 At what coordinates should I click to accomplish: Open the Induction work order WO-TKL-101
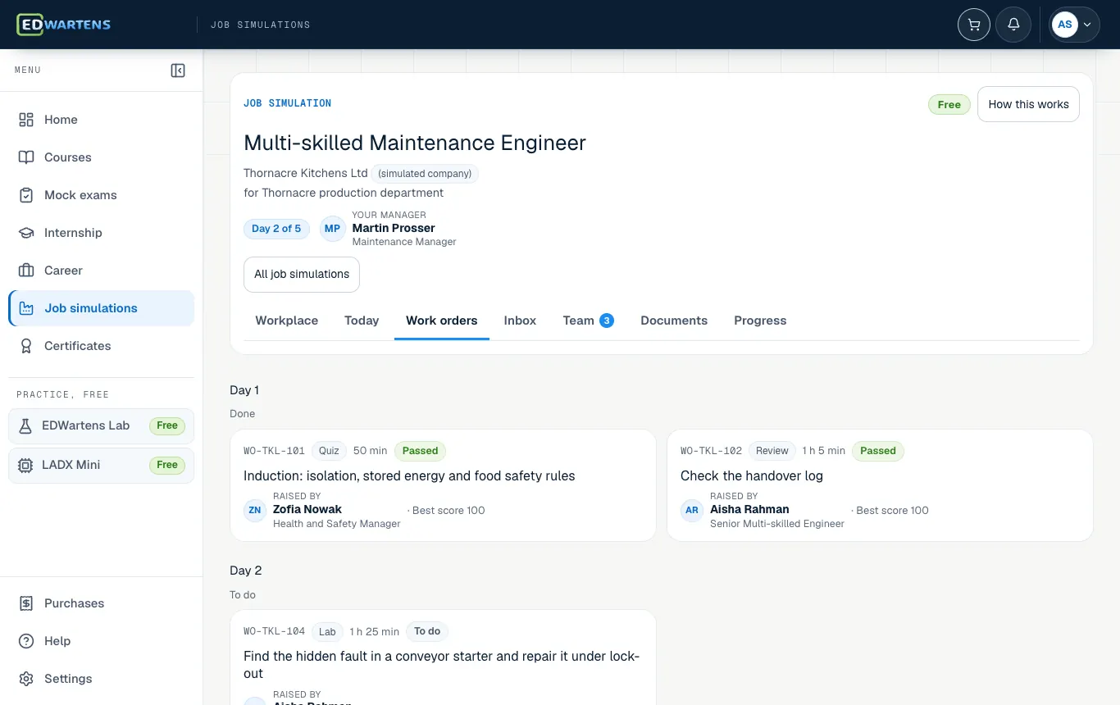tap(444, 485)
